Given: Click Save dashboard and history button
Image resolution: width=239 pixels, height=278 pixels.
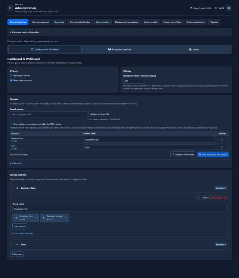Looking at the screenshot, I should point(213,155).
